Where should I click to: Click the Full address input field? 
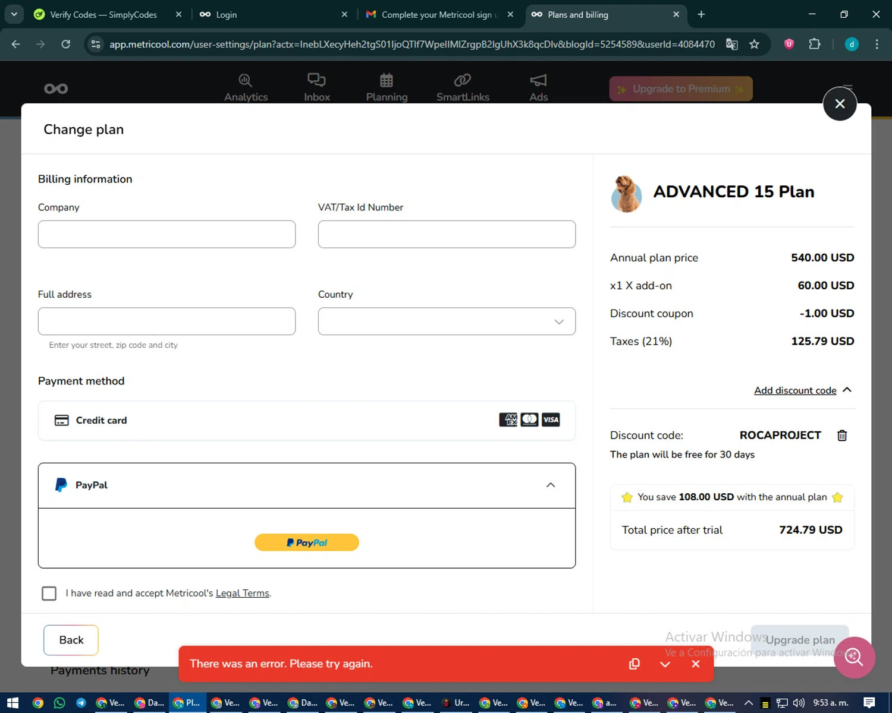pyautogui.click(x=167, y=321)
